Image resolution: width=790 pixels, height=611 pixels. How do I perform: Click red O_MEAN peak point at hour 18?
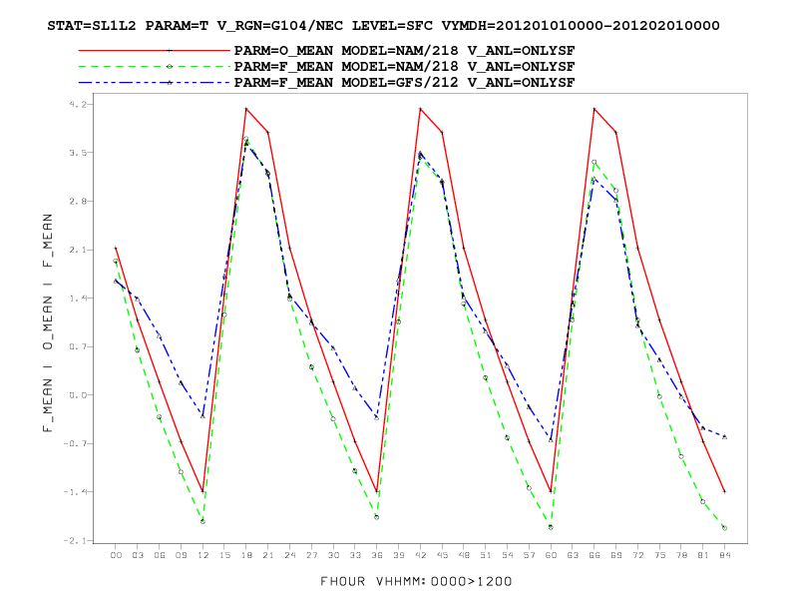pos(246,109)
